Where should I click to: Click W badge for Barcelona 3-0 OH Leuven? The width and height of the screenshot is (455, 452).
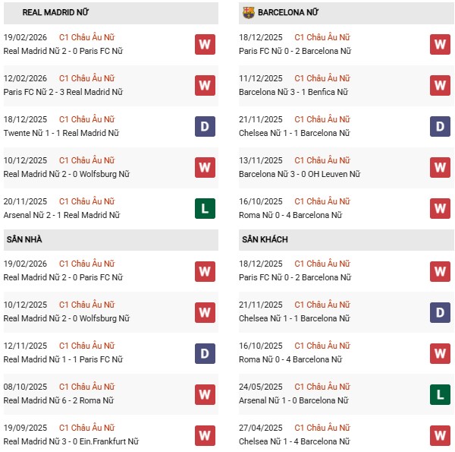pyautogui.click(x=440, y=167)
